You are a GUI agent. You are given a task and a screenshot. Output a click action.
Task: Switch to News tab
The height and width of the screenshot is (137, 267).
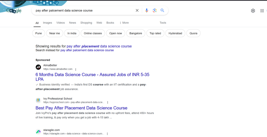click(x=72, y=23)
